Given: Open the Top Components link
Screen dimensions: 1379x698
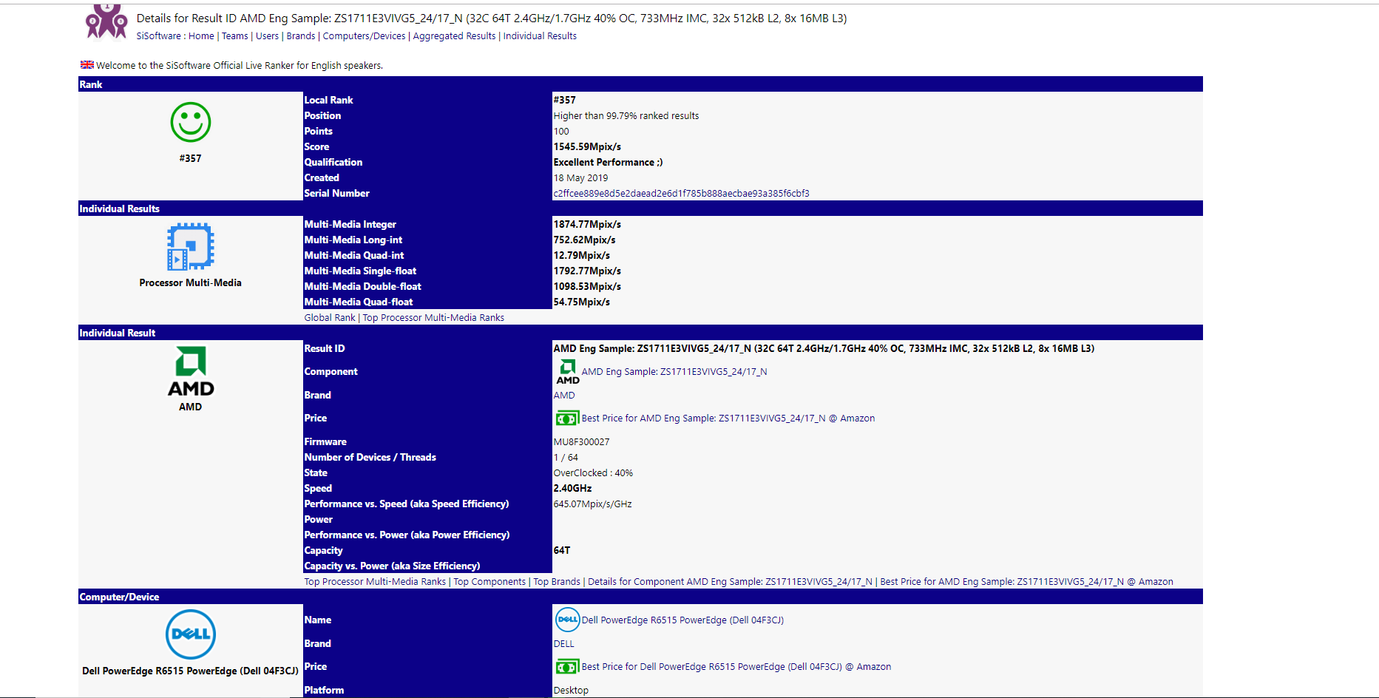Looking at the screenshot, I should (x=489, y=582).
